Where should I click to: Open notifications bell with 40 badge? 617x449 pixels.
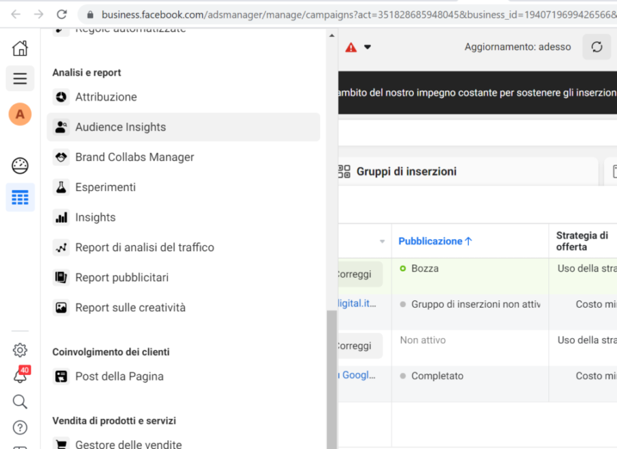coord(20,376)
